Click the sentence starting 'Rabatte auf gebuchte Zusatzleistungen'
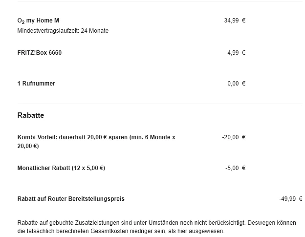This screenshot has height=237, width=305. [x=156, y=223]
